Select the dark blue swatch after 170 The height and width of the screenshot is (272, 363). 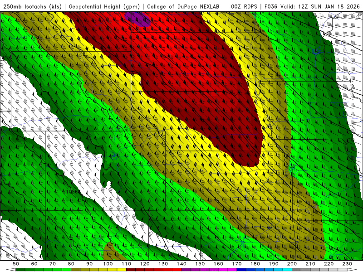(241, 269)
